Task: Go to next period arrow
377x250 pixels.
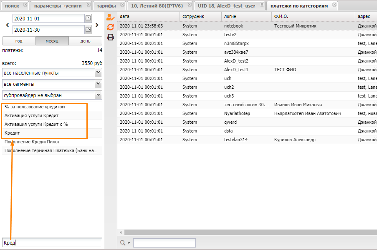Action: (97, 25)
